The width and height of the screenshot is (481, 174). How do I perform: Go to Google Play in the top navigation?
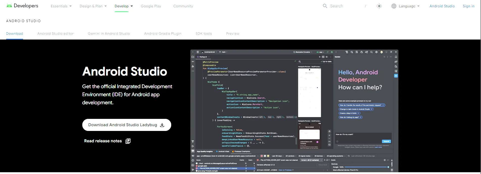151,6
